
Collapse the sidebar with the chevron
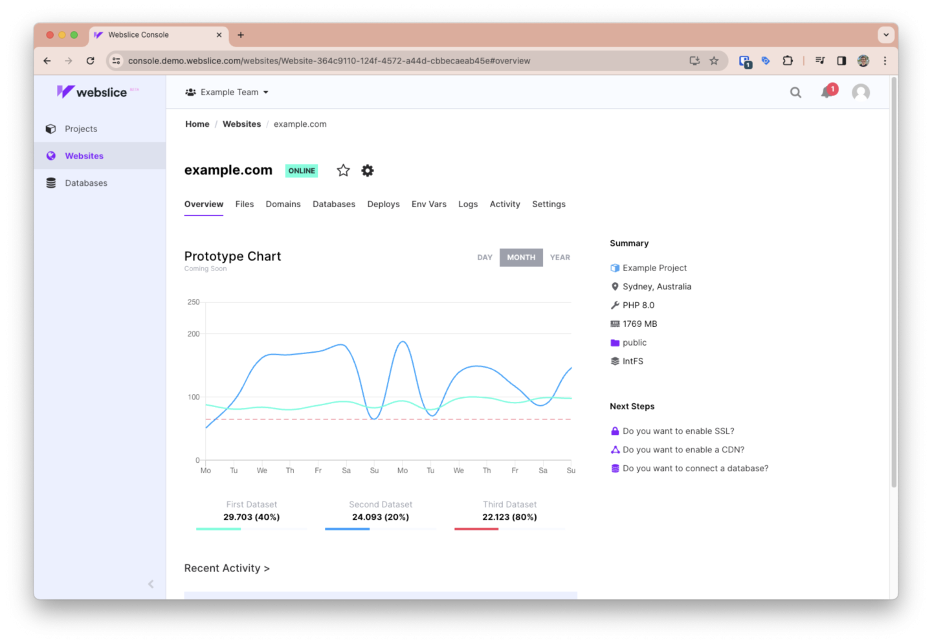point(151,584)
